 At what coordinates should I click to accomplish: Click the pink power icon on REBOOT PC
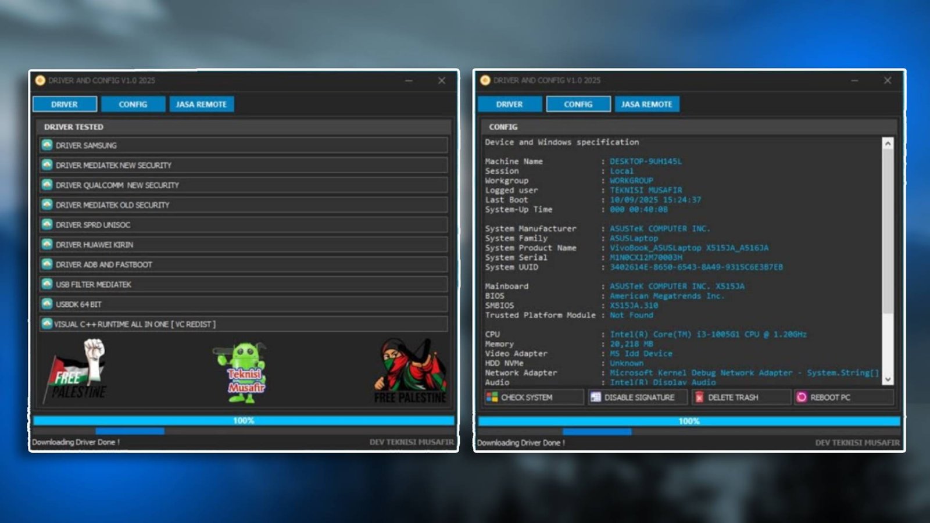point(802,397)
